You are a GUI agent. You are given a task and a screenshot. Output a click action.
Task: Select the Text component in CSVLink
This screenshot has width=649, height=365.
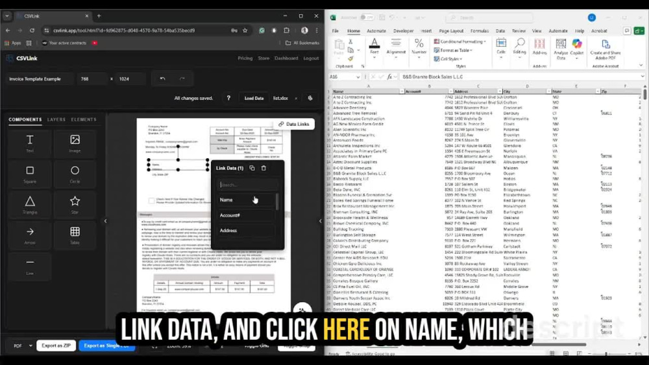point(30,143)
